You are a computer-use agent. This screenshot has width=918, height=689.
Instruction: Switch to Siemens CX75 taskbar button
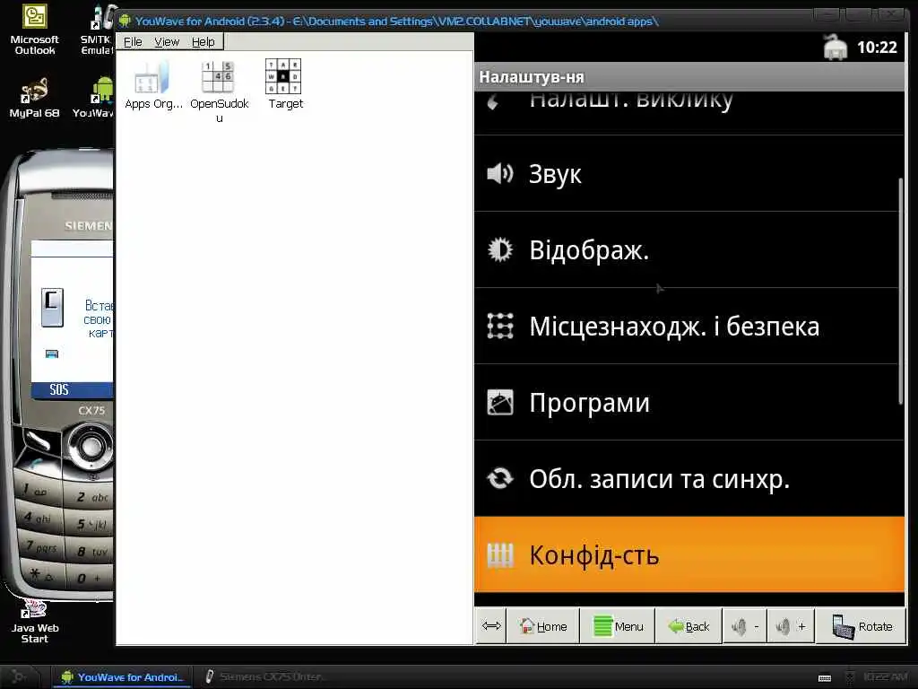click(x=264, y=676)
